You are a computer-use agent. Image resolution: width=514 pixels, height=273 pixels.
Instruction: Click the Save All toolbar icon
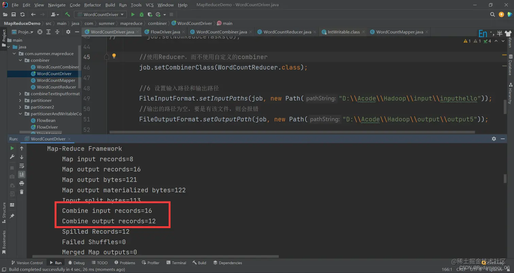[x=14, y=15]
